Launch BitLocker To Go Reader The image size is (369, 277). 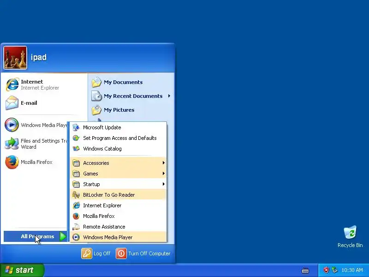[118, 195]
